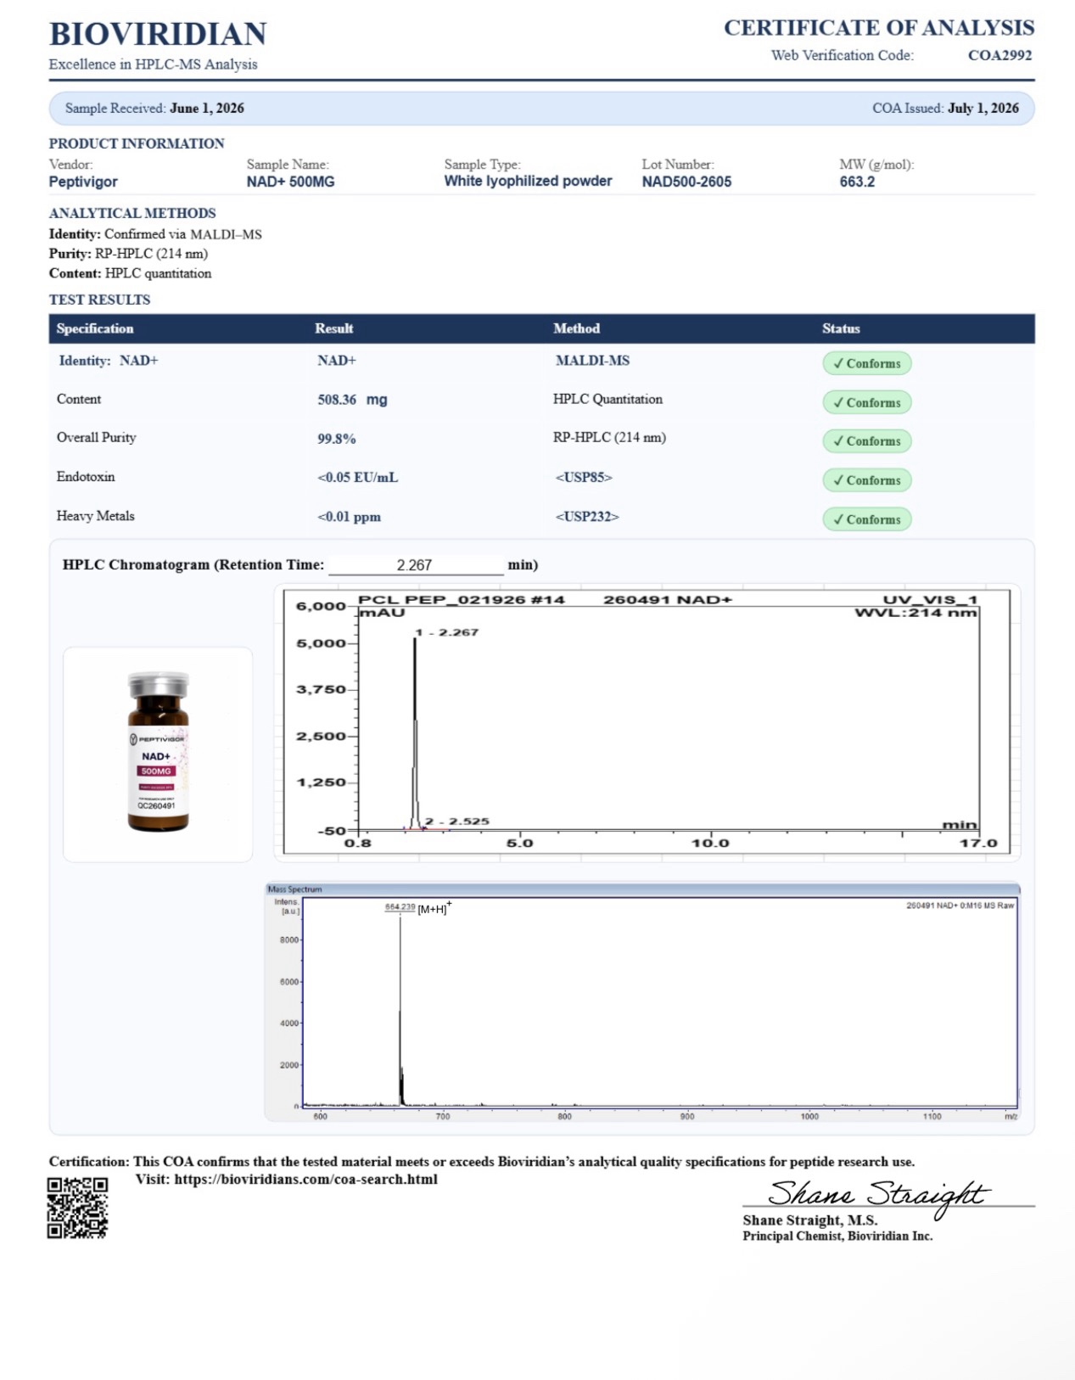The image size is (1075, 1380).
Task: Click the Specification column header
Action: [x=95, y=328]
